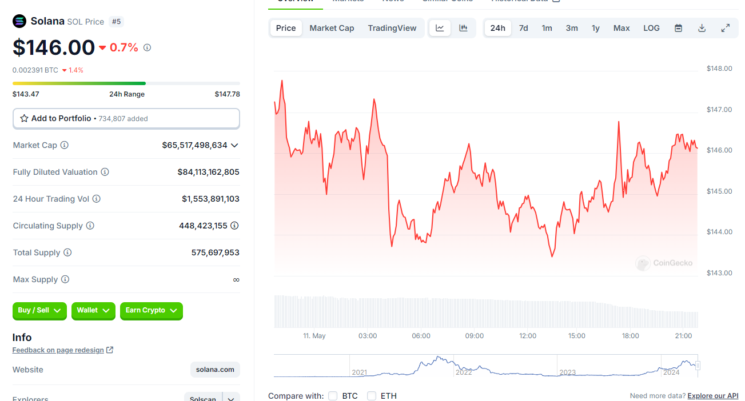Viewport: 745px width, 401px height.
Task: Open price change info icon beside 0.7%
Action: [147, 47]
